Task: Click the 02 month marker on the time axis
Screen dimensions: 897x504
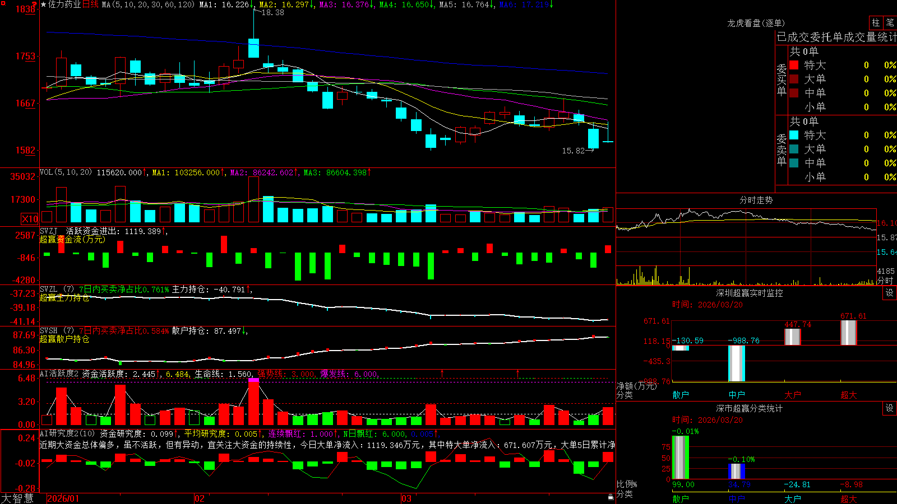Action: [x=200, y=498]
